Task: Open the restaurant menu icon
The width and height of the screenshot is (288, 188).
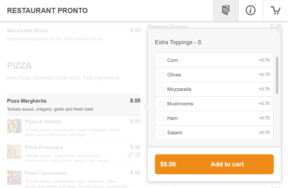Action: pos(226,11)
